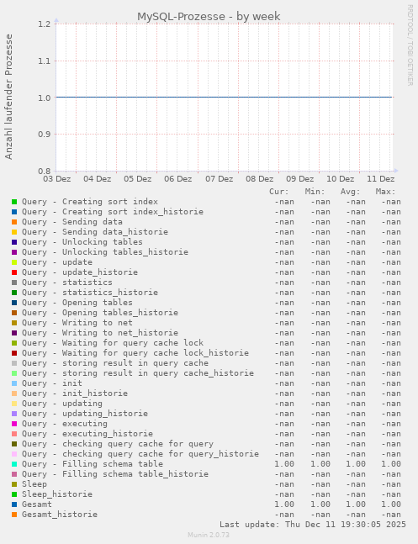Click the Cur value 1.00 for Gesamt
Image resolution: width=418 pixels, height=544 pixels.
[284, 504]
